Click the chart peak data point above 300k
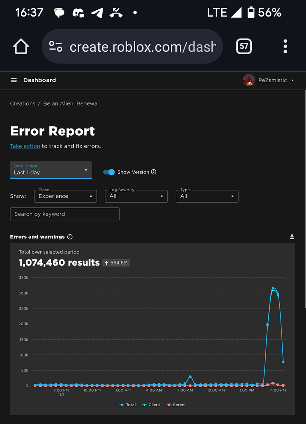The height and width of the screenshot is (424, 306). [273, 288]
